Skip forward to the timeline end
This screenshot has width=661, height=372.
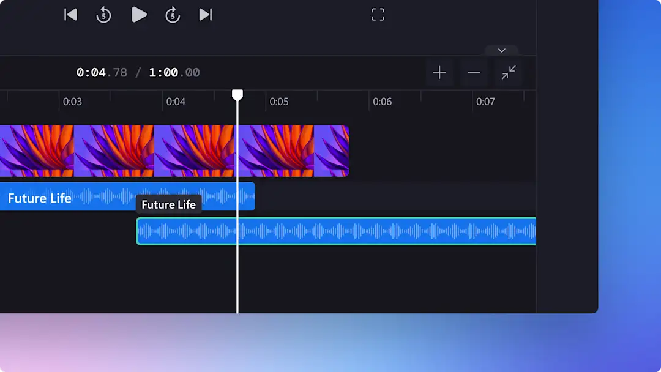coord(205,15)
